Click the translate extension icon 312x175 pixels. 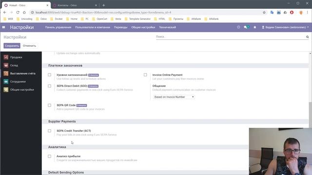(x=272, y=12)
